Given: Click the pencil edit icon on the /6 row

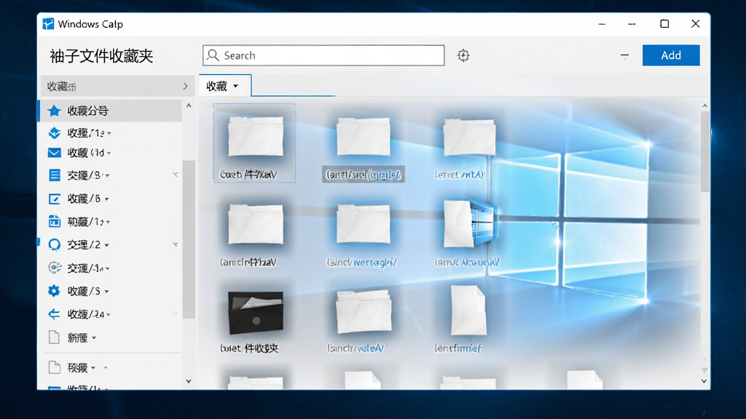Looking at the screenshot, I should 54,199.
